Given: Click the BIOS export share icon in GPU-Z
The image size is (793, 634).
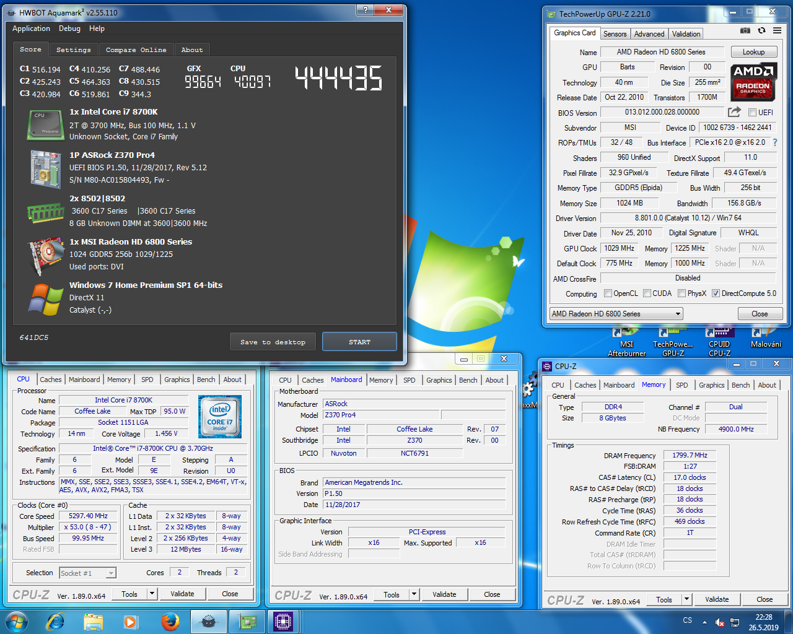Looking at the screenshot, I should [734, 112].
